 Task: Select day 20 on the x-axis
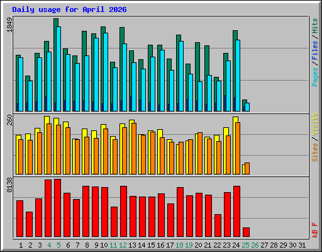click(198, 245)
